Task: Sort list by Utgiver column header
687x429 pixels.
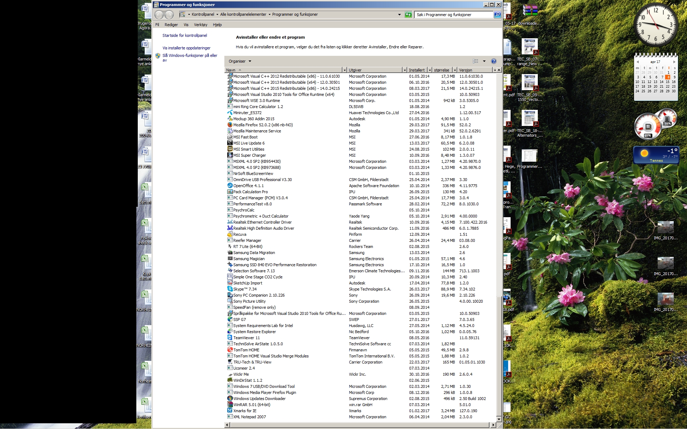Action: (375, 70)
